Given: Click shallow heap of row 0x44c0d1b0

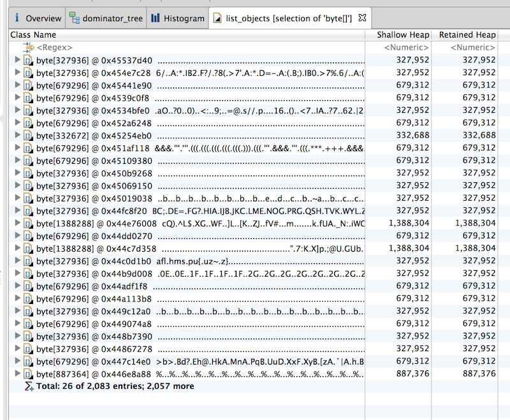Looking at the screenshot, I should coord(412,261).
